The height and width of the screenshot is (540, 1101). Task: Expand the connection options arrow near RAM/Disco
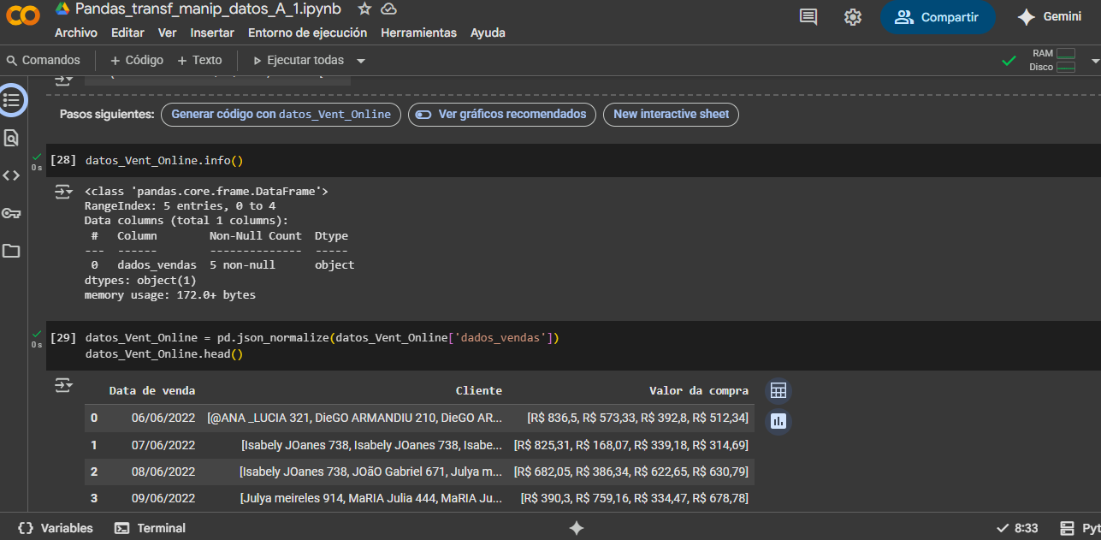click(x=1095, y=61)
